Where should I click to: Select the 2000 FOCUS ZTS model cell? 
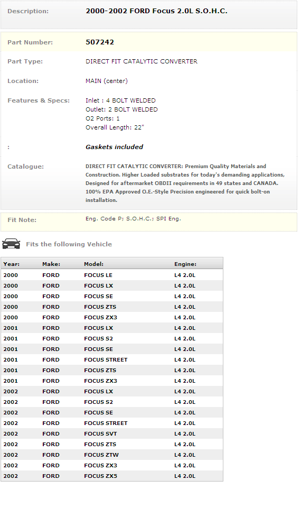[100, 307]
